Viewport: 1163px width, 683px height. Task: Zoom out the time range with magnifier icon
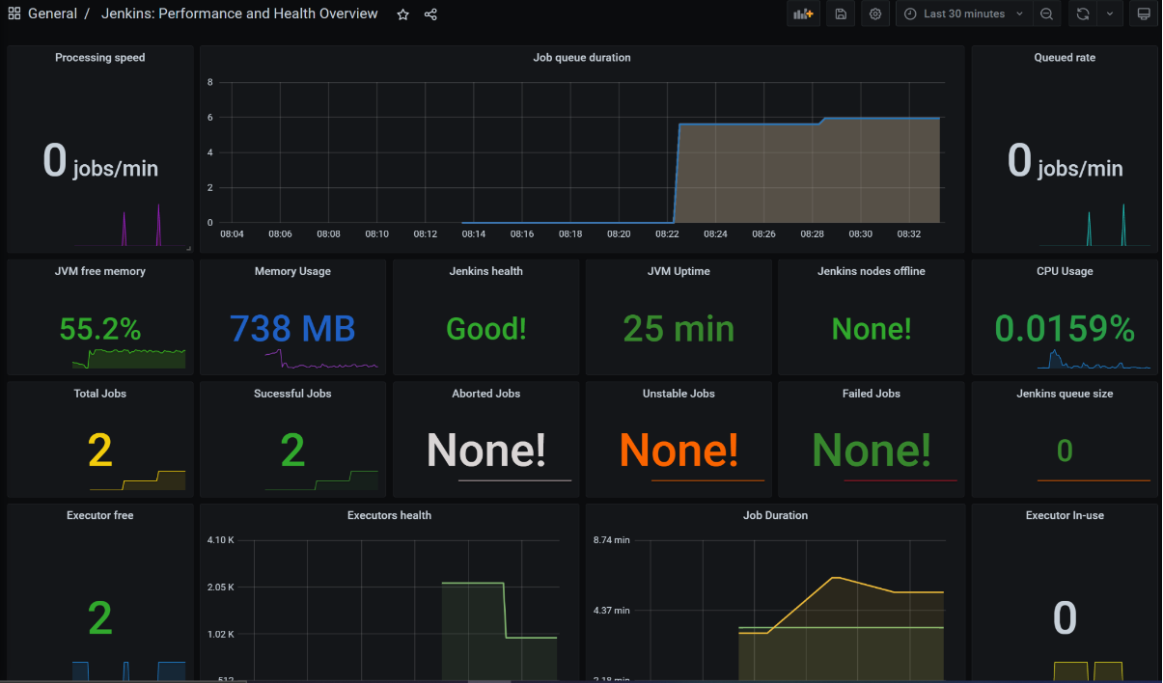coord(1047,14)
